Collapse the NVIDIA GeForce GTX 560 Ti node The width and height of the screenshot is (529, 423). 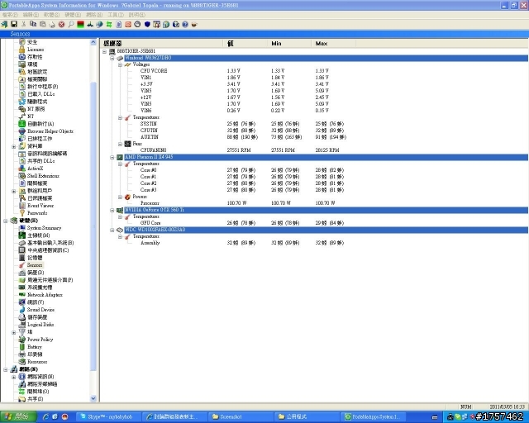[x=112, y=210]
